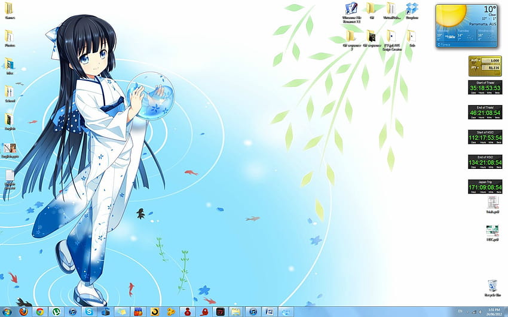This screenshot has width=508, height=317.
Task: Select the image thumbnail file on left desktop
Action: [10, 150]
